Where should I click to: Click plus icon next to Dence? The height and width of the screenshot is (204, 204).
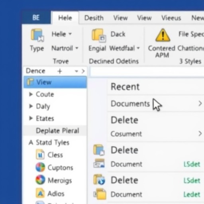[x=60, y=71]
